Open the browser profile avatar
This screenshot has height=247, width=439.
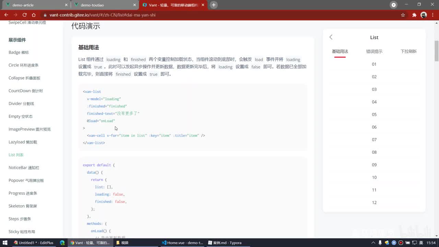click(x=424, y=15)
